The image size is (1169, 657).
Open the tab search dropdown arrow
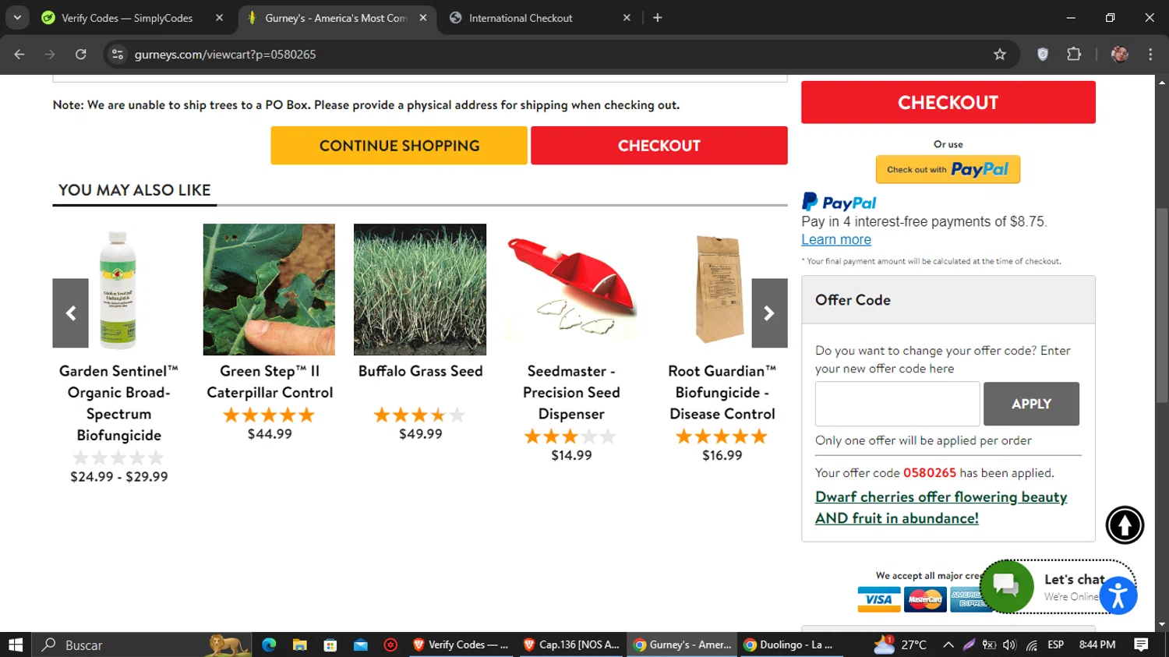(17, 17)
